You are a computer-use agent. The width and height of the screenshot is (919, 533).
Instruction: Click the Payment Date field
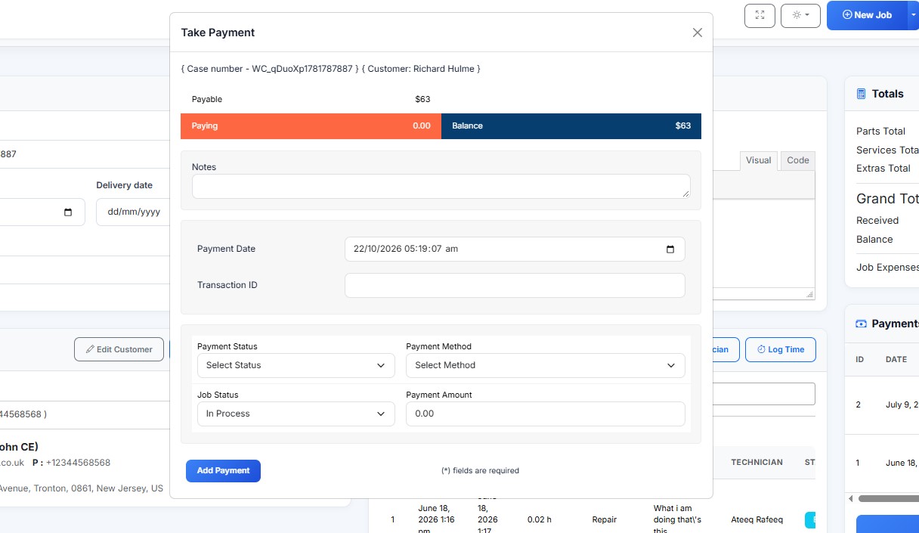point(515,249)
